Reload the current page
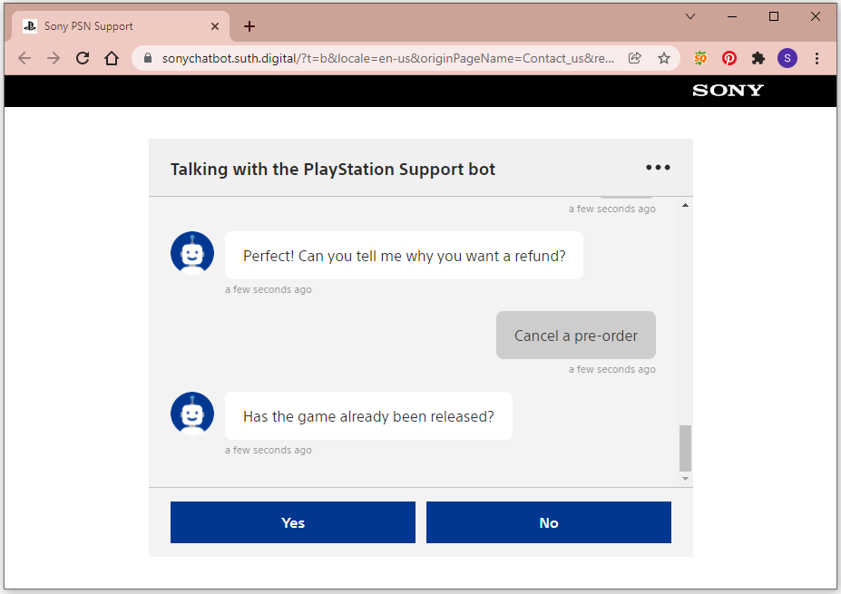 click(x=83, y=58)
